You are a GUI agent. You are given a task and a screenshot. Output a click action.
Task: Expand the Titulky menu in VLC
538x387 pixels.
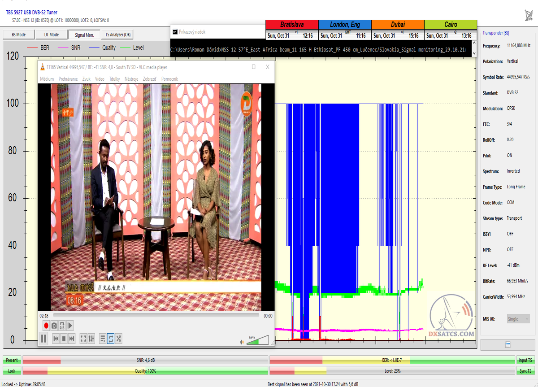pos(114,79)
